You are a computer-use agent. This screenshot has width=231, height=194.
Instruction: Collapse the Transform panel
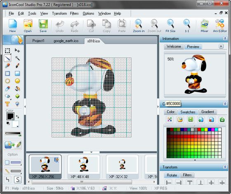tap(225, 167)
